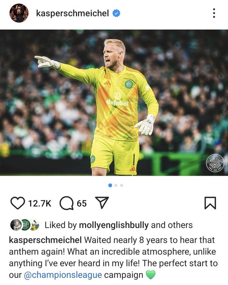Tap kasperschmeichel username in header
The height and width of the screenshot is (285, 228).
pos(73,13)
